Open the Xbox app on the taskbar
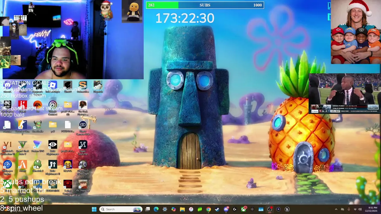Viewport: 381px width, 214px height. 243,209
